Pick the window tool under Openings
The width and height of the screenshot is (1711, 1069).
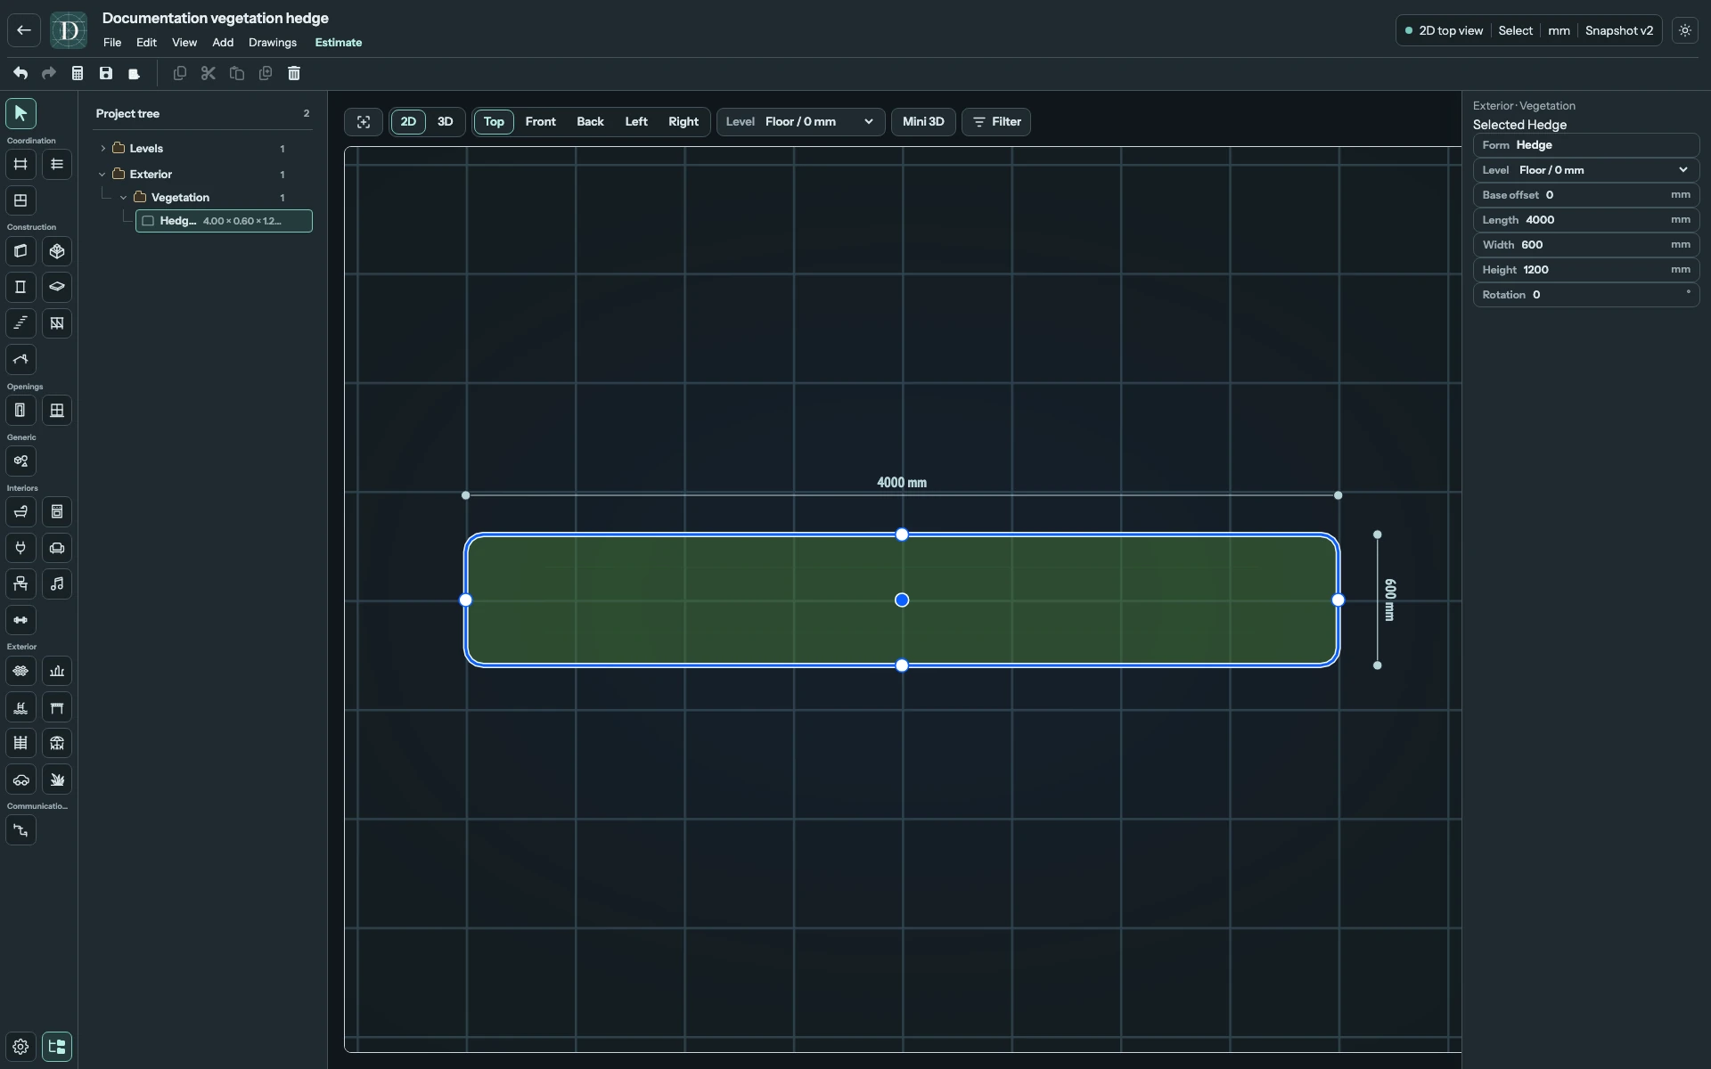[x=57, y=411]
